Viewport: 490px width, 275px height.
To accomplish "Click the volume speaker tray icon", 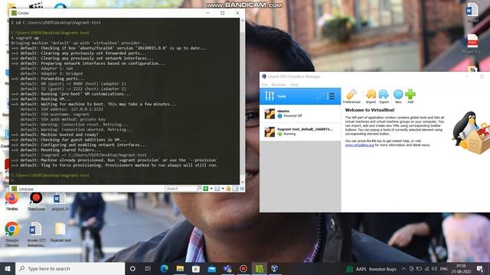I will [434, 269].
